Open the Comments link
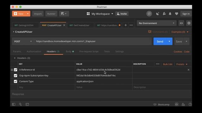 [158, 32]
